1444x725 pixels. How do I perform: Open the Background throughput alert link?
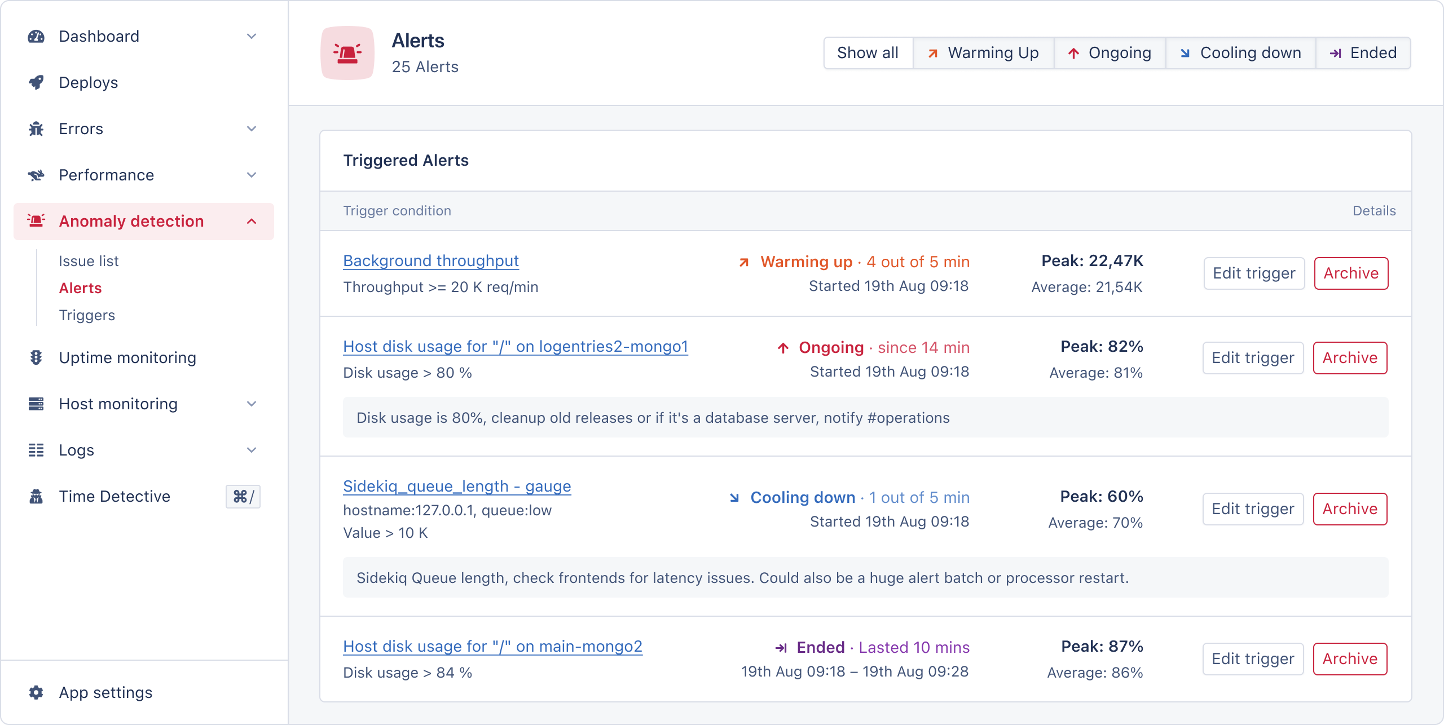click(431, 260)
